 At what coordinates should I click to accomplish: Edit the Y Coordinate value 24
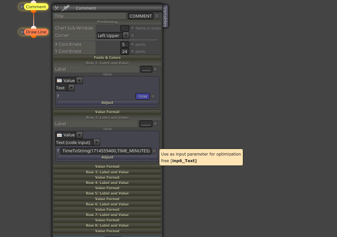(125, 52)
